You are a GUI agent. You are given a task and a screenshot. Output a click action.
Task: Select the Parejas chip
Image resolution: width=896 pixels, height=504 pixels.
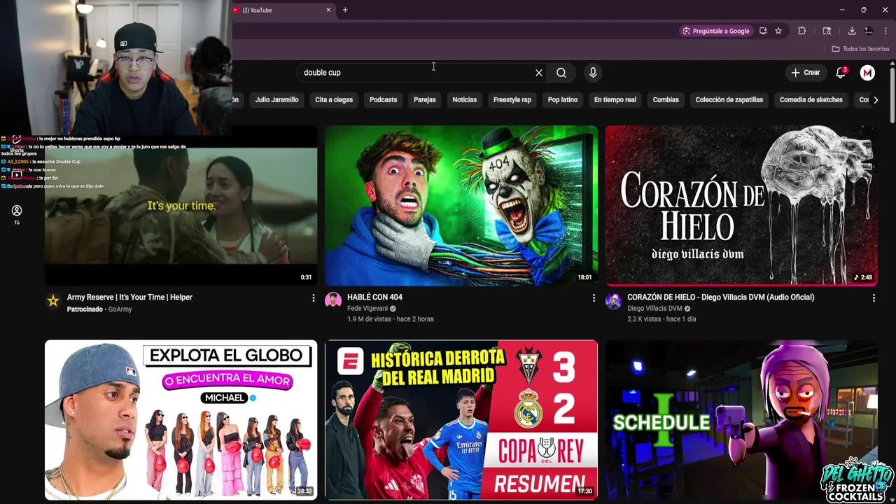[424, 100]
